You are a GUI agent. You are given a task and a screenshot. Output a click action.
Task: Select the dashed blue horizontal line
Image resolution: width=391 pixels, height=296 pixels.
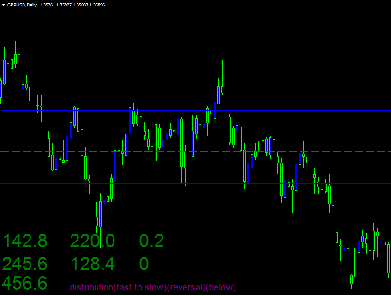click(196, 143)
